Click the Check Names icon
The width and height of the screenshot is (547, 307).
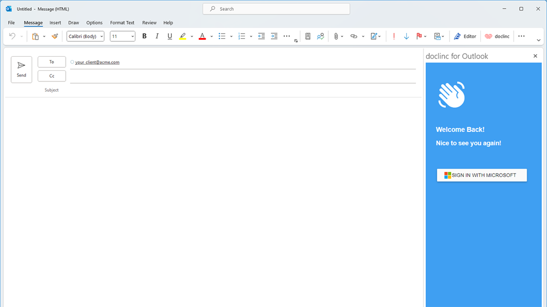(320, 36)
